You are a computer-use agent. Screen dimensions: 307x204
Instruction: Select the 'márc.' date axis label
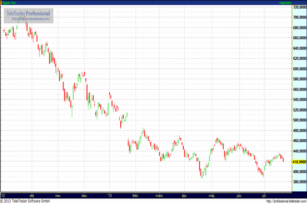[160, 195]
